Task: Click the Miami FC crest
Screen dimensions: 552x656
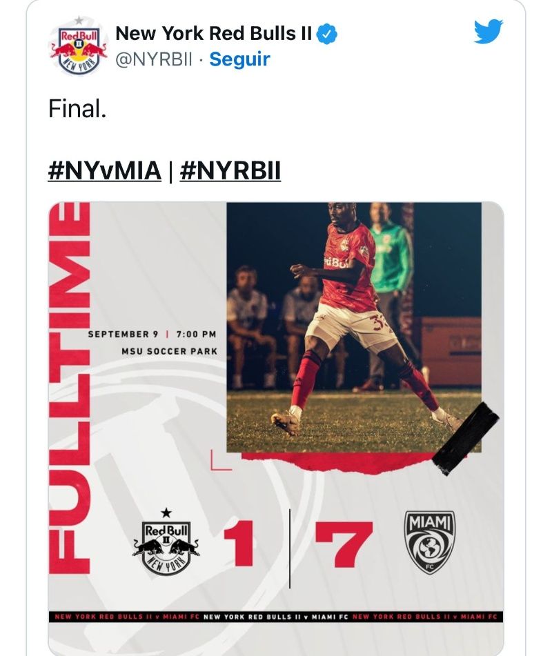Action: coord(429,542)
